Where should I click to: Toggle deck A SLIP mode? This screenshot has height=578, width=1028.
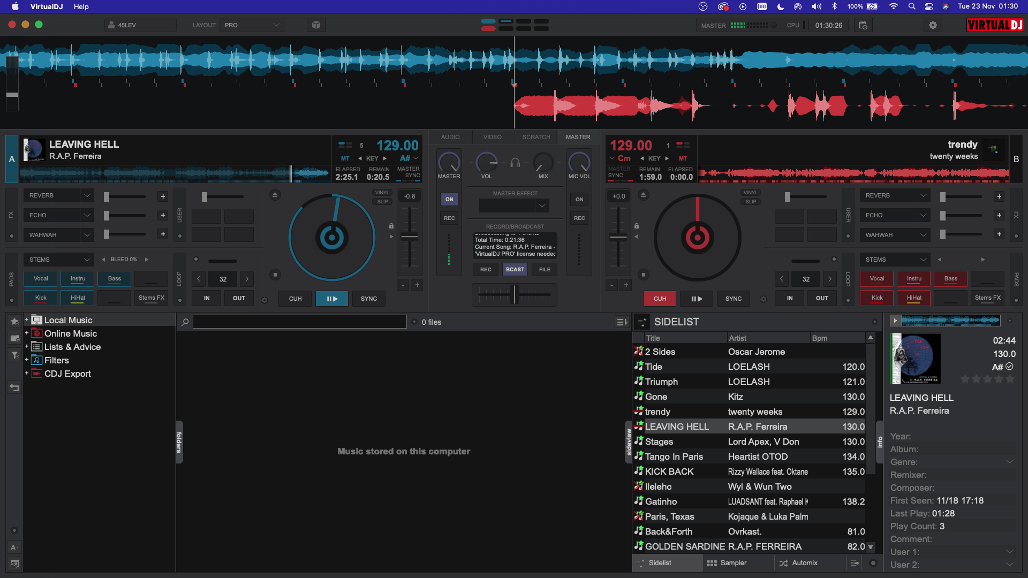click(382, 202)
